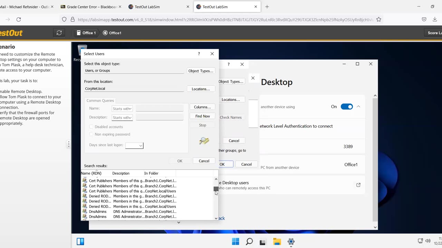Open the external link icon for Remote Desktop users
The height and width of the screenshot is (248, 442).
coord(358,185)
